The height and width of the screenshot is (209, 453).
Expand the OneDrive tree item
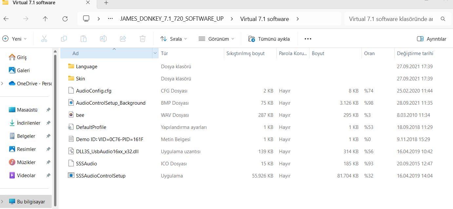3,83
